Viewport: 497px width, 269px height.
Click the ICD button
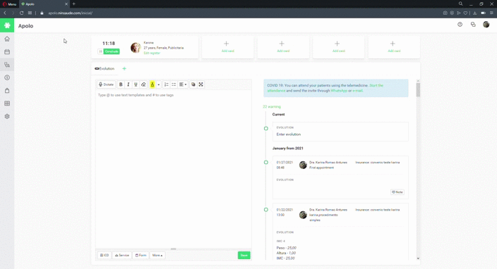coord(104,255)
